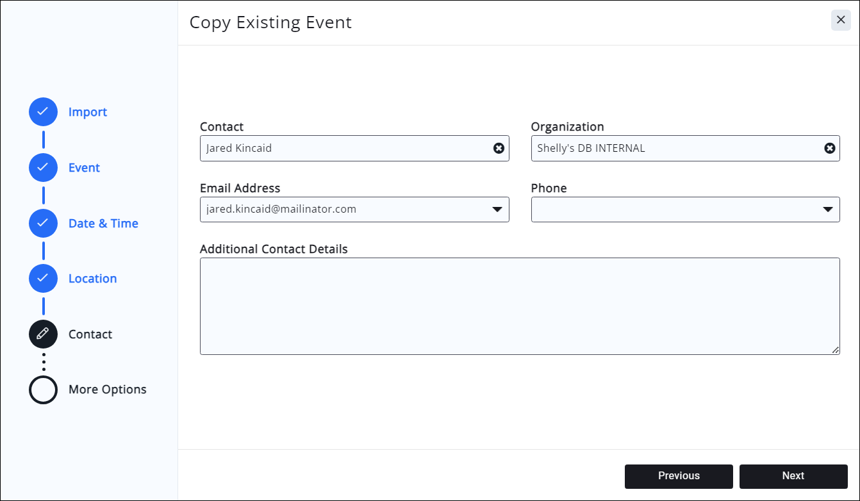The image size is (860, 501).
Task: Jump to the Event step label
Action: click(x=84, y=168)
